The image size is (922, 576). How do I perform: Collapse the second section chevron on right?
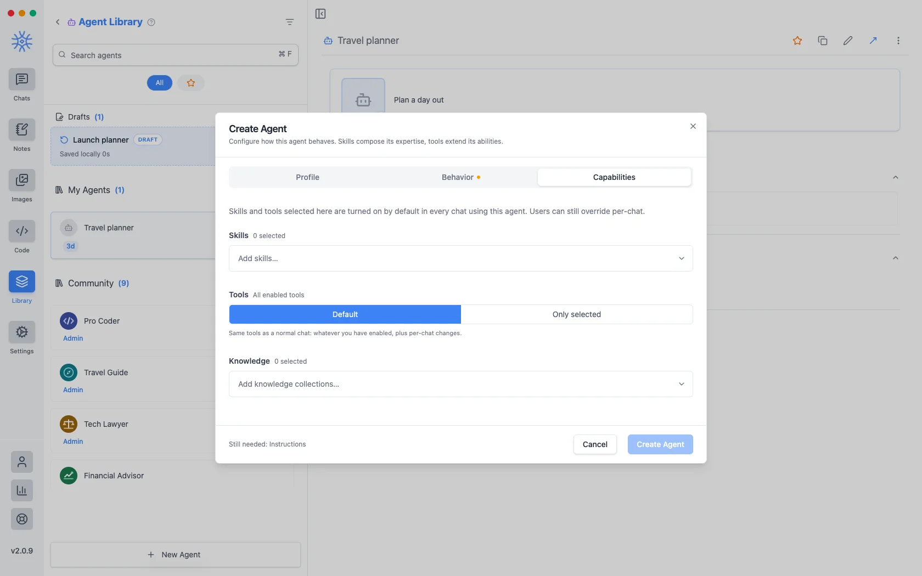[896, 258]
